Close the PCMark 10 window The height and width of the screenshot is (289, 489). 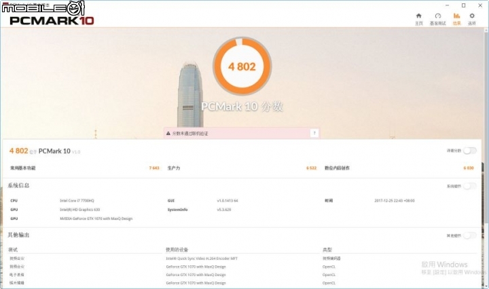(480, 5)
